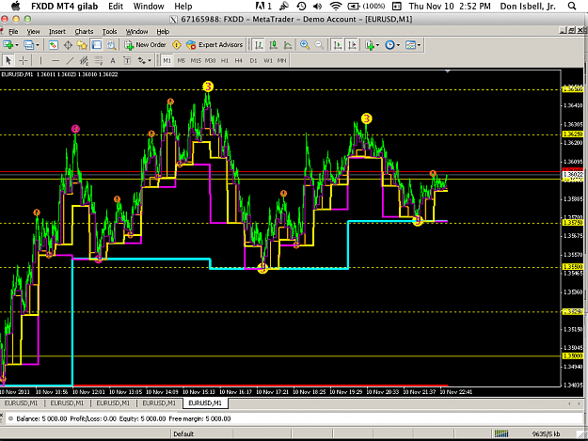This screenshot has height=441, width=588.
Task: Open macOS Spotlight search icon
Action: pos(572,6)
